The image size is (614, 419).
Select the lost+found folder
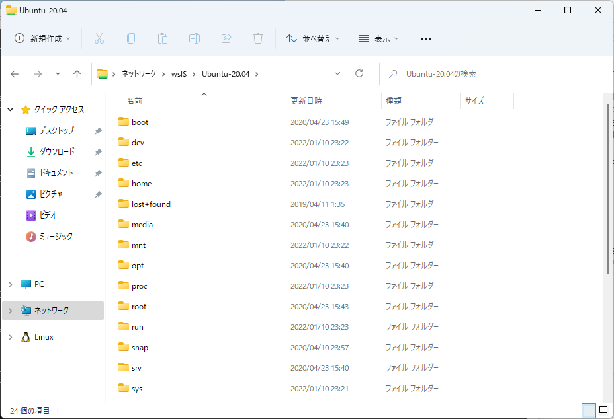click(x=151, y=204)
